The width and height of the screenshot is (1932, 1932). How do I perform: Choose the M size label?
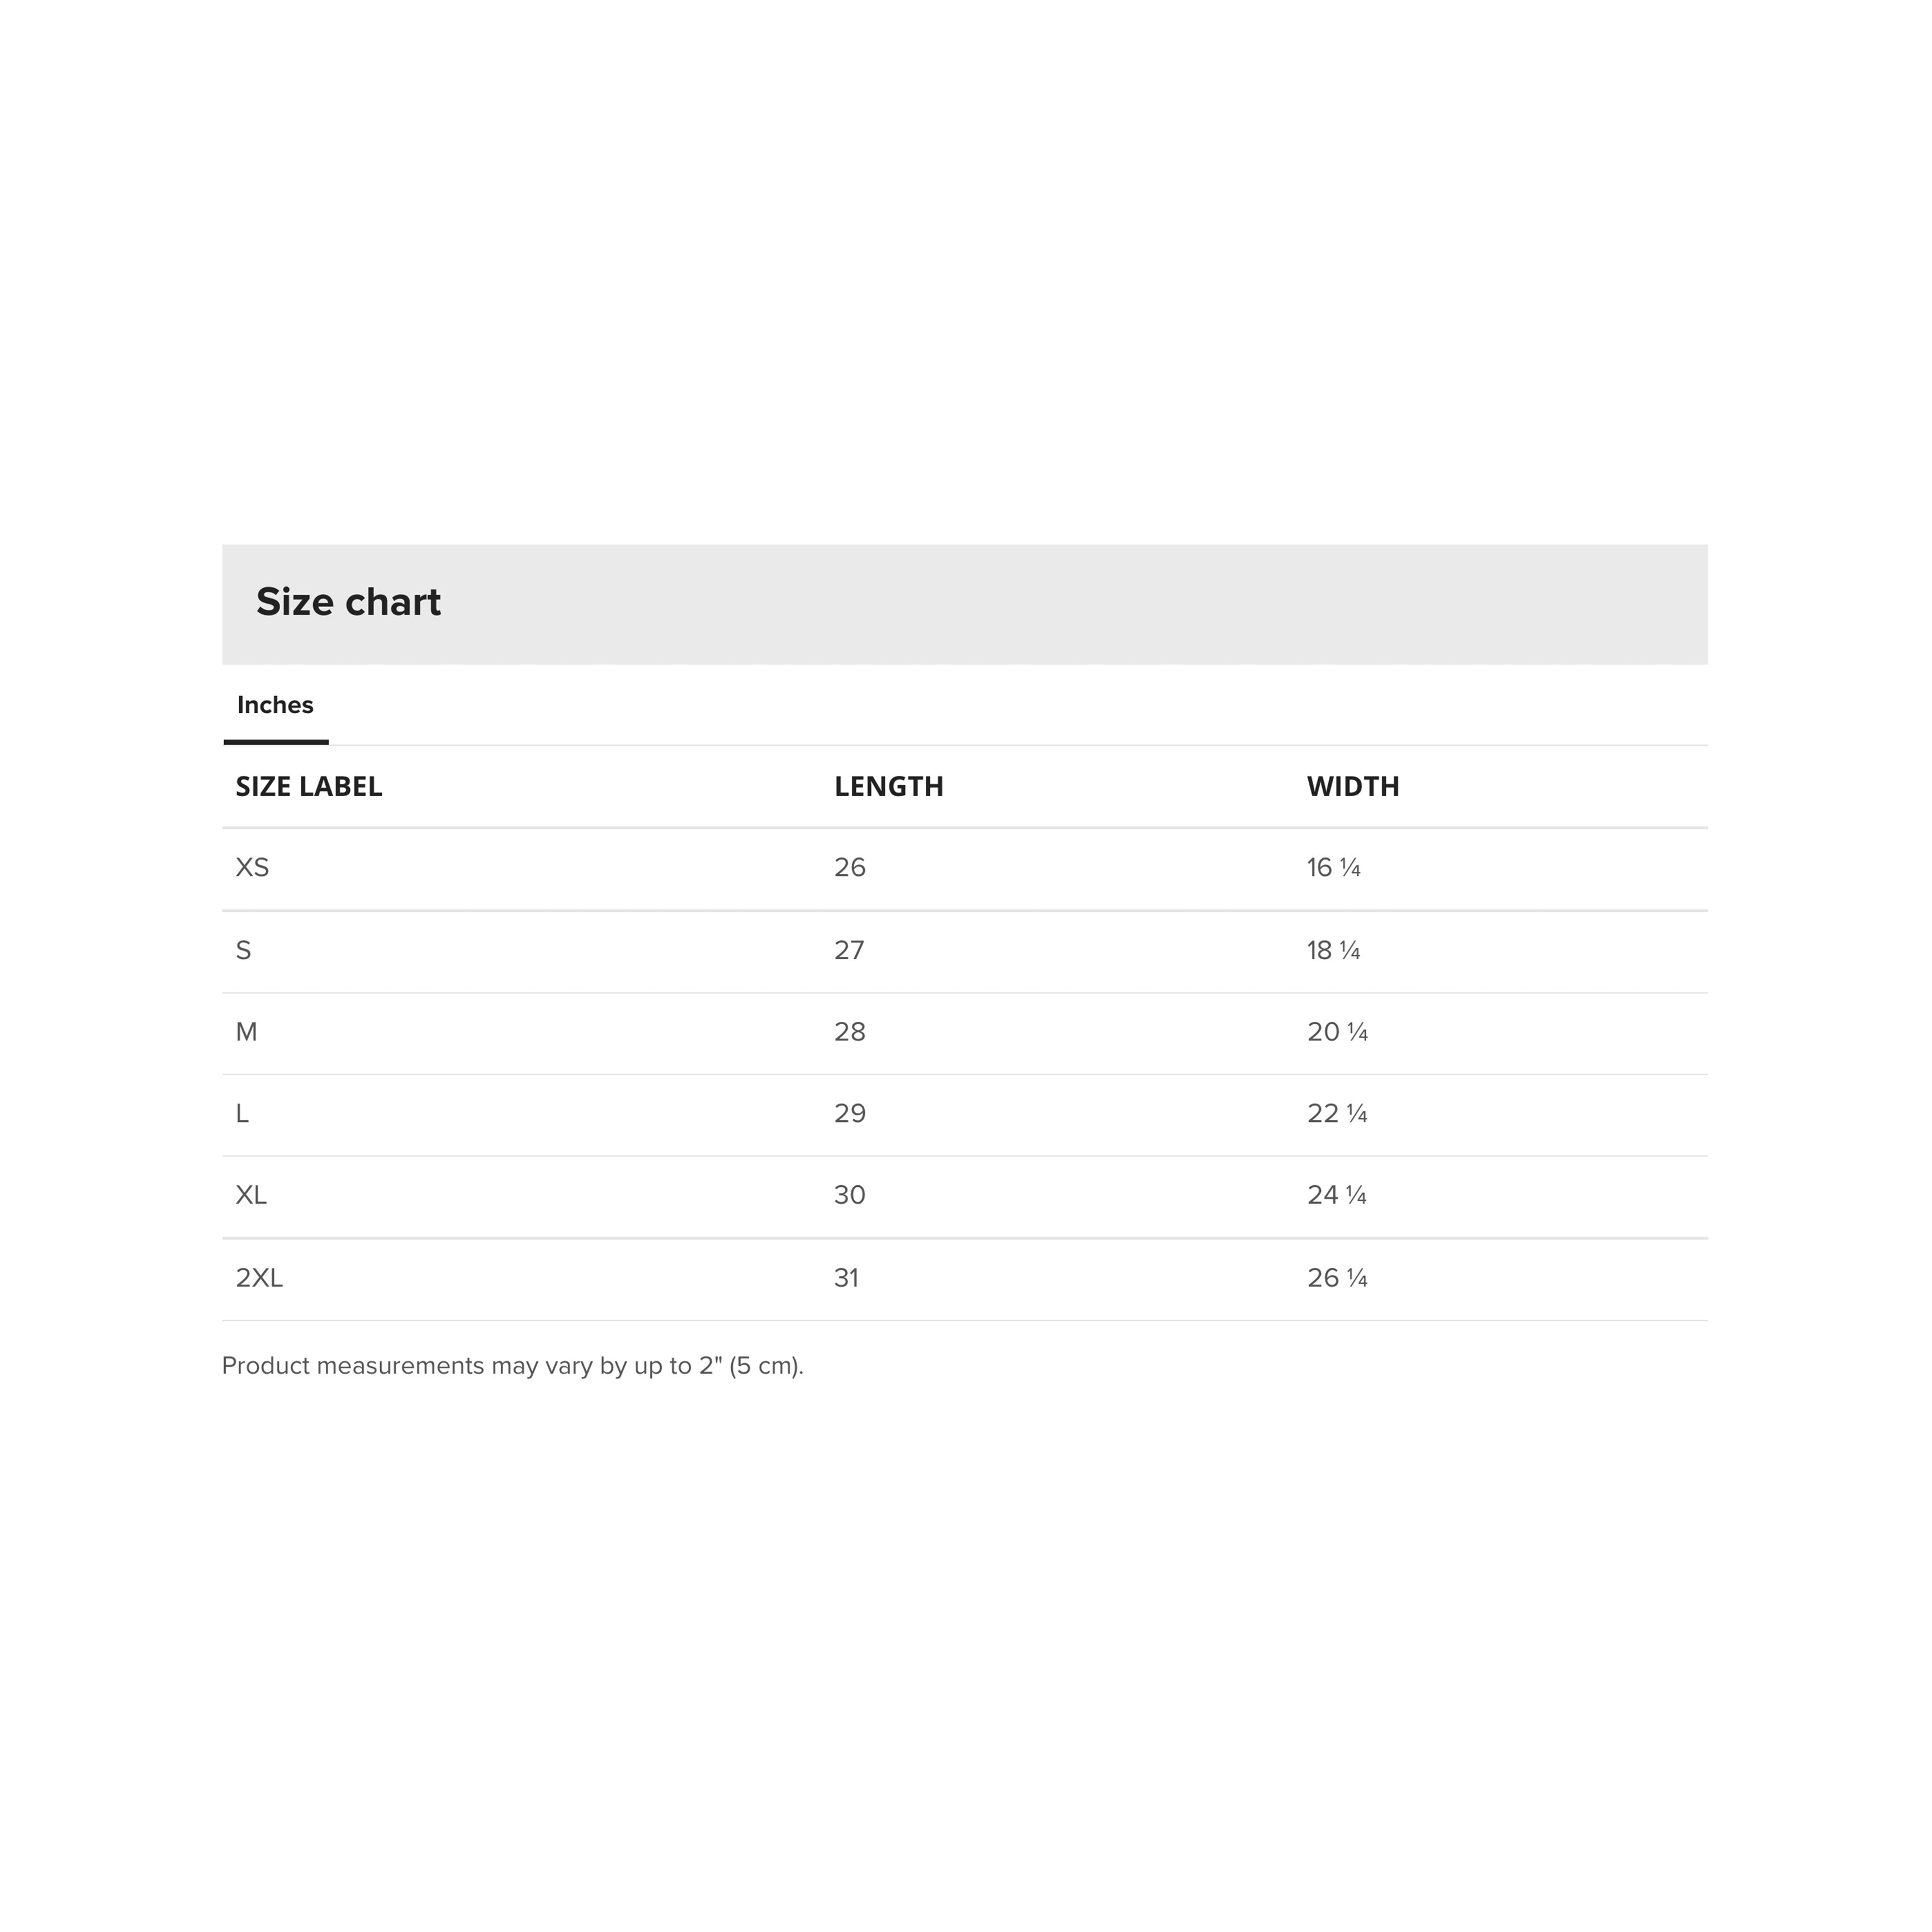(246, 1032)
